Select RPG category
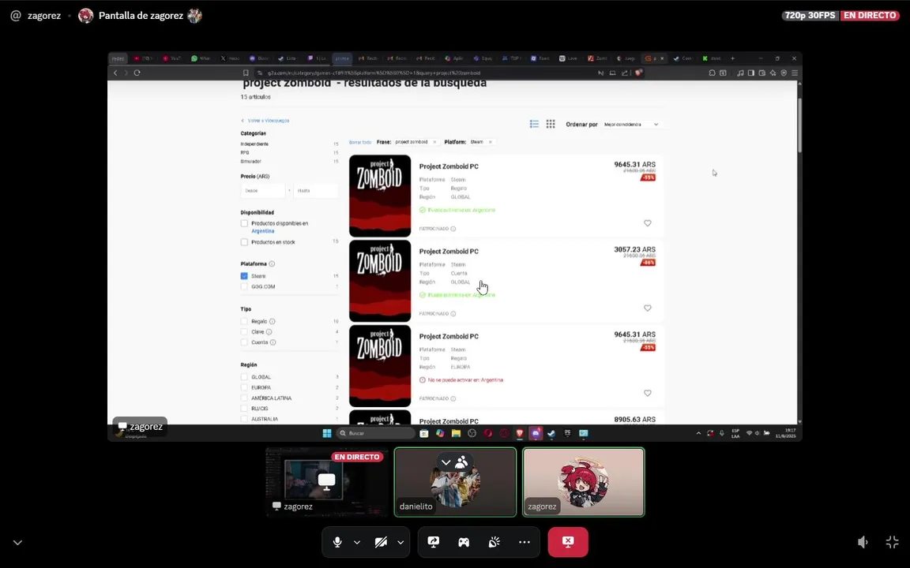The height and width of the screenshot is (568, 910). (x=245, y=152)
